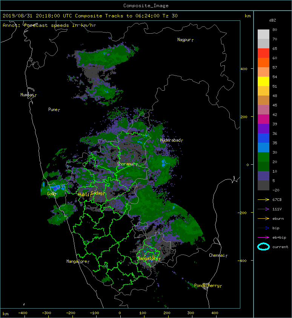This screenshot has height=318, width=292.
Task: Click the -300 tick on horizontal axis
Action: 47,313
